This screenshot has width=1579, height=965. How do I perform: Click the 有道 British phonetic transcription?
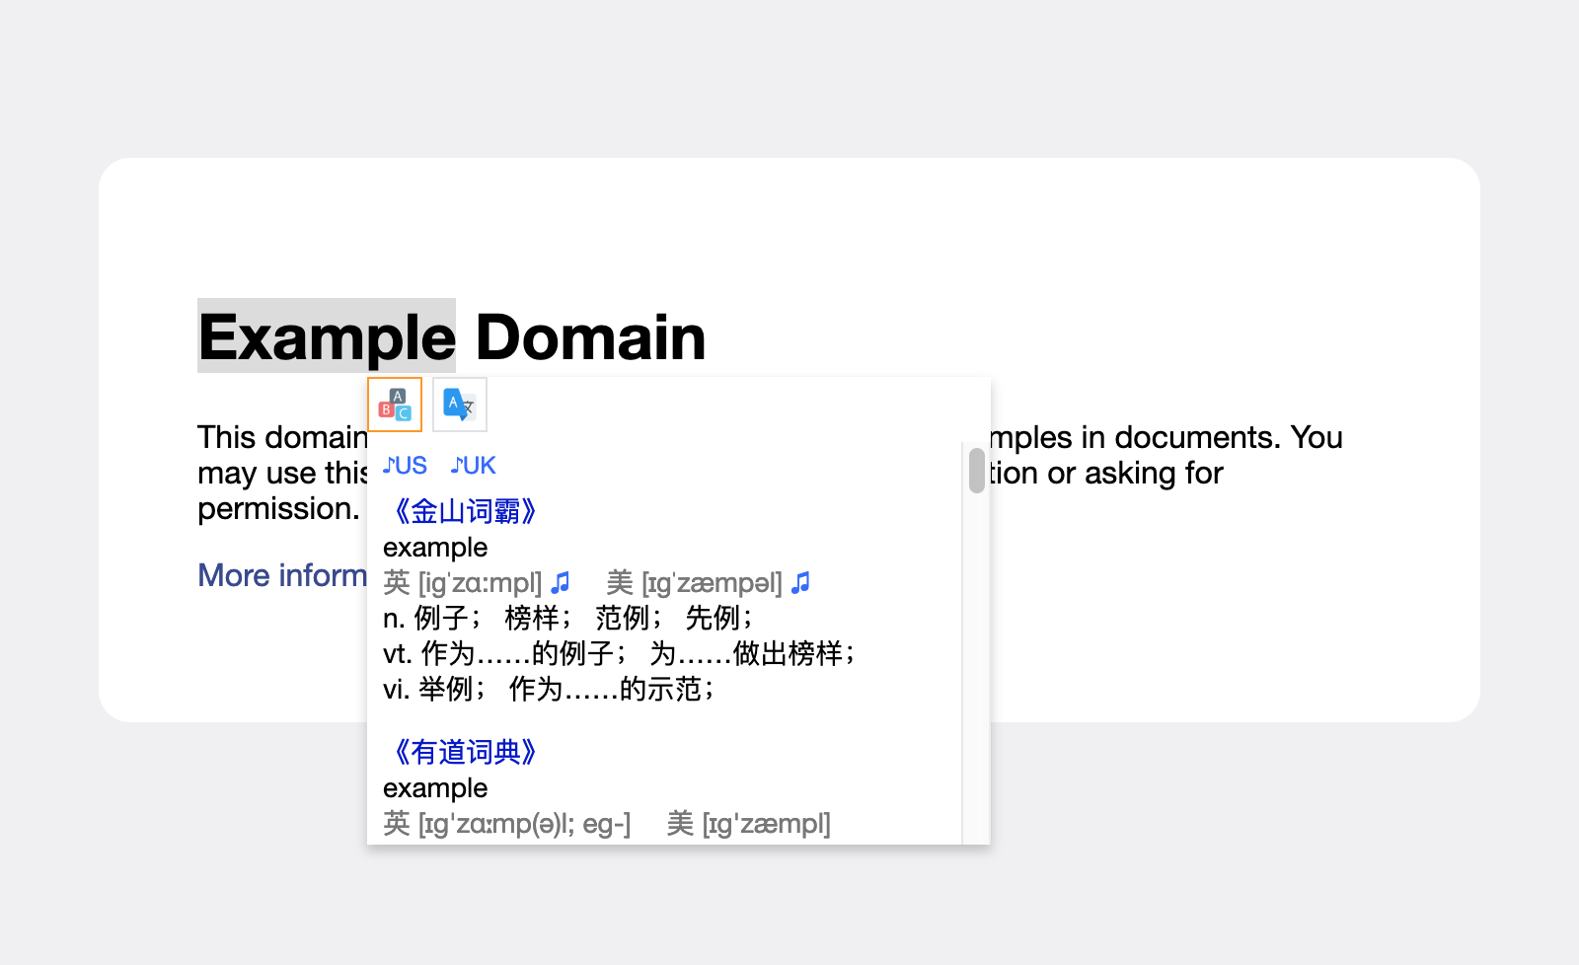(524, 824)
